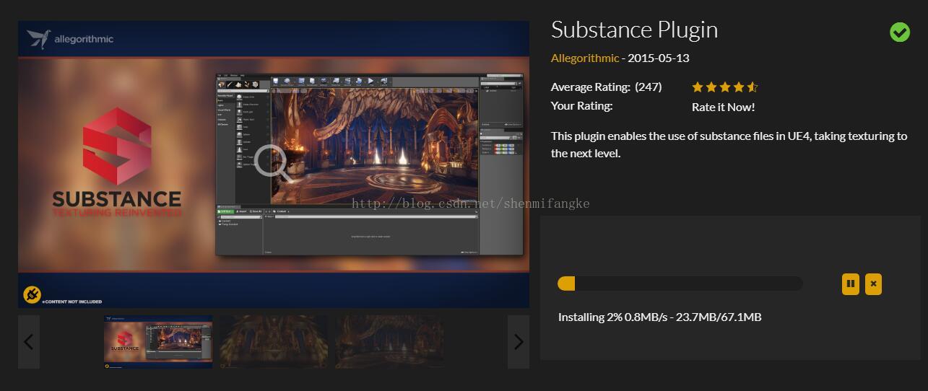Click the Allegorithmic logo on the banner

[70, 39]
